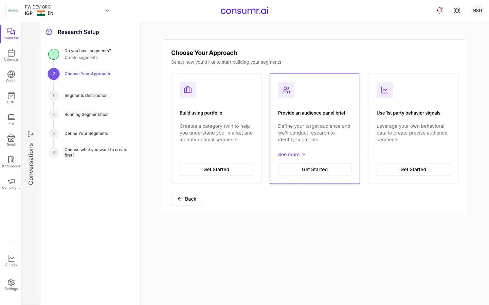
Task: Open the E-tail shopping bag section
Action: 11,98
